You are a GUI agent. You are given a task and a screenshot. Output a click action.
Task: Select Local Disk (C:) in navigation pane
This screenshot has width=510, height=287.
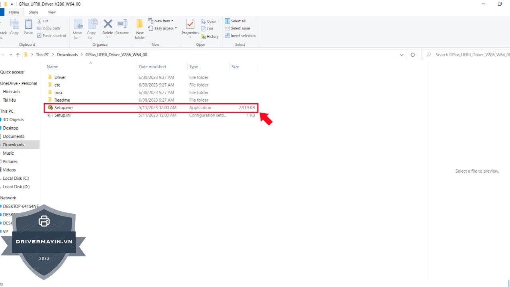(16, 178)
